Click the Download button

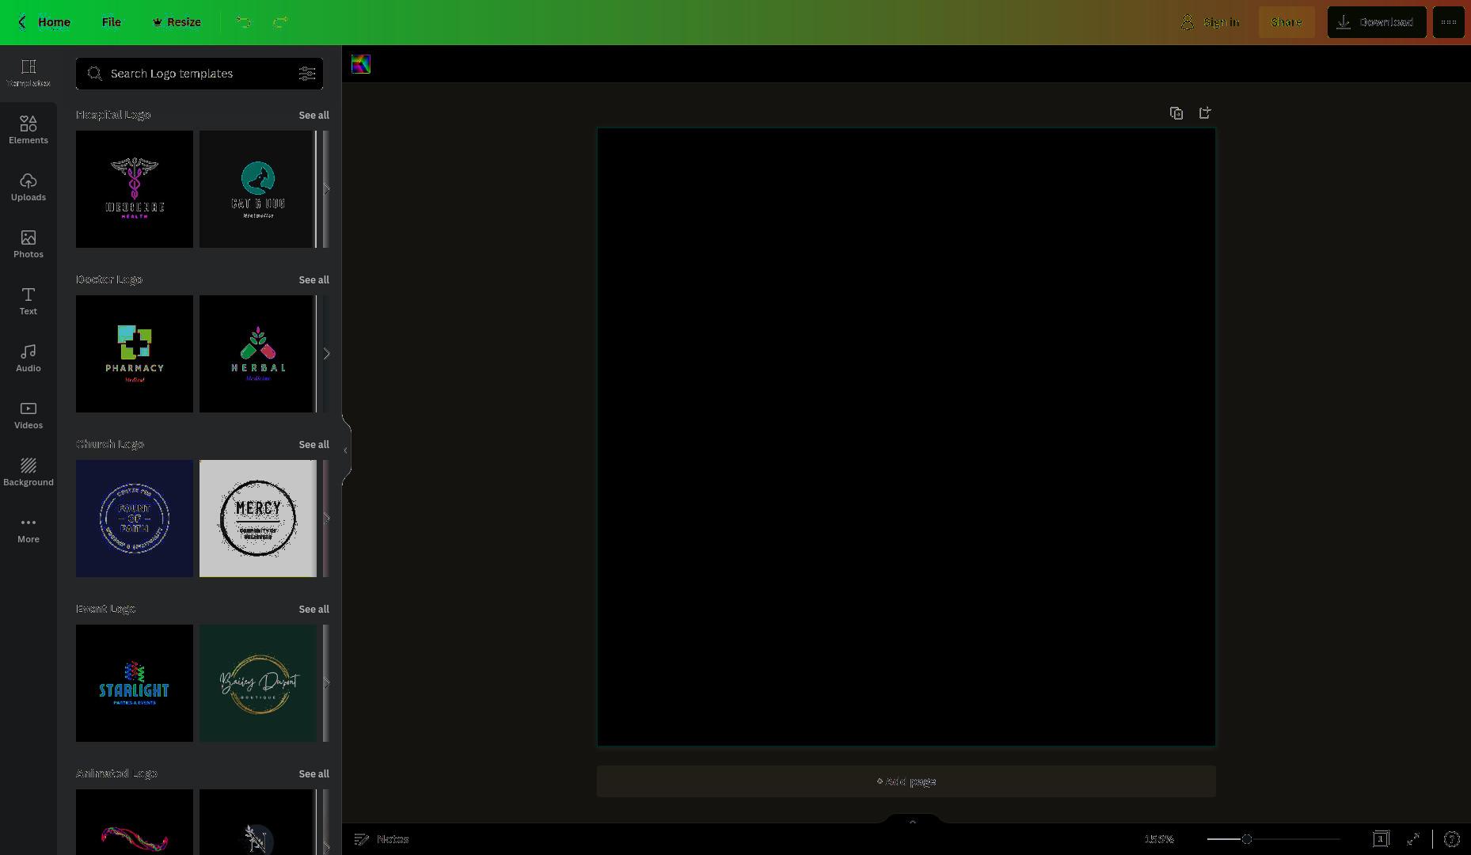[1377, 22]
